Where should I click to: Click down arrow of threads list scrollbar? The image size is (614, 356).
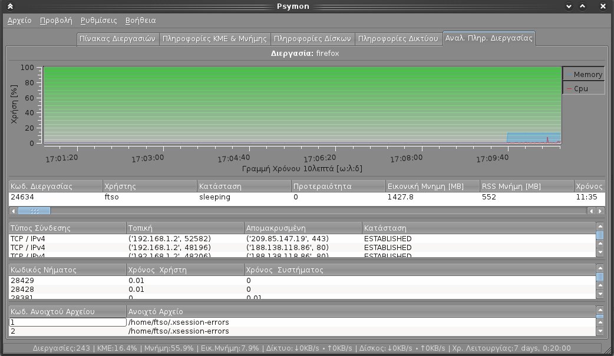600,295
